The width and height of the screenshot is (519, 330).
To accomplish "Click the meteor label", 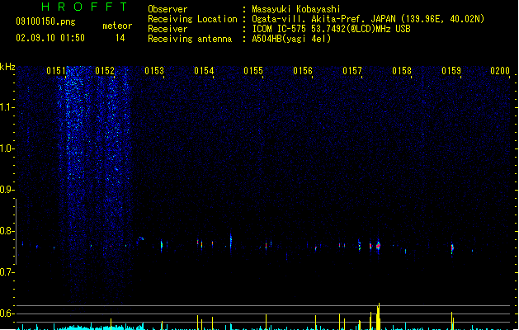I will 117,26.
